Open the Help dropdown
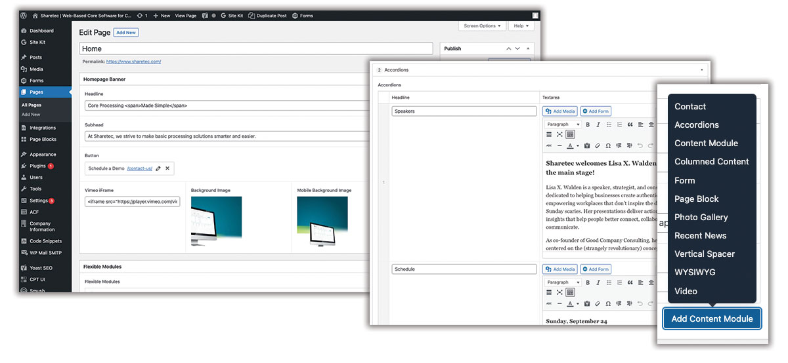788x363 pixels. click(521, 26)
